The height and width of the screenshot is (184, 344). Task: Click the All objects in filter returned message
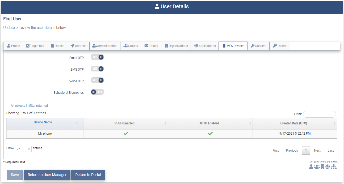[x=30, y=106]
